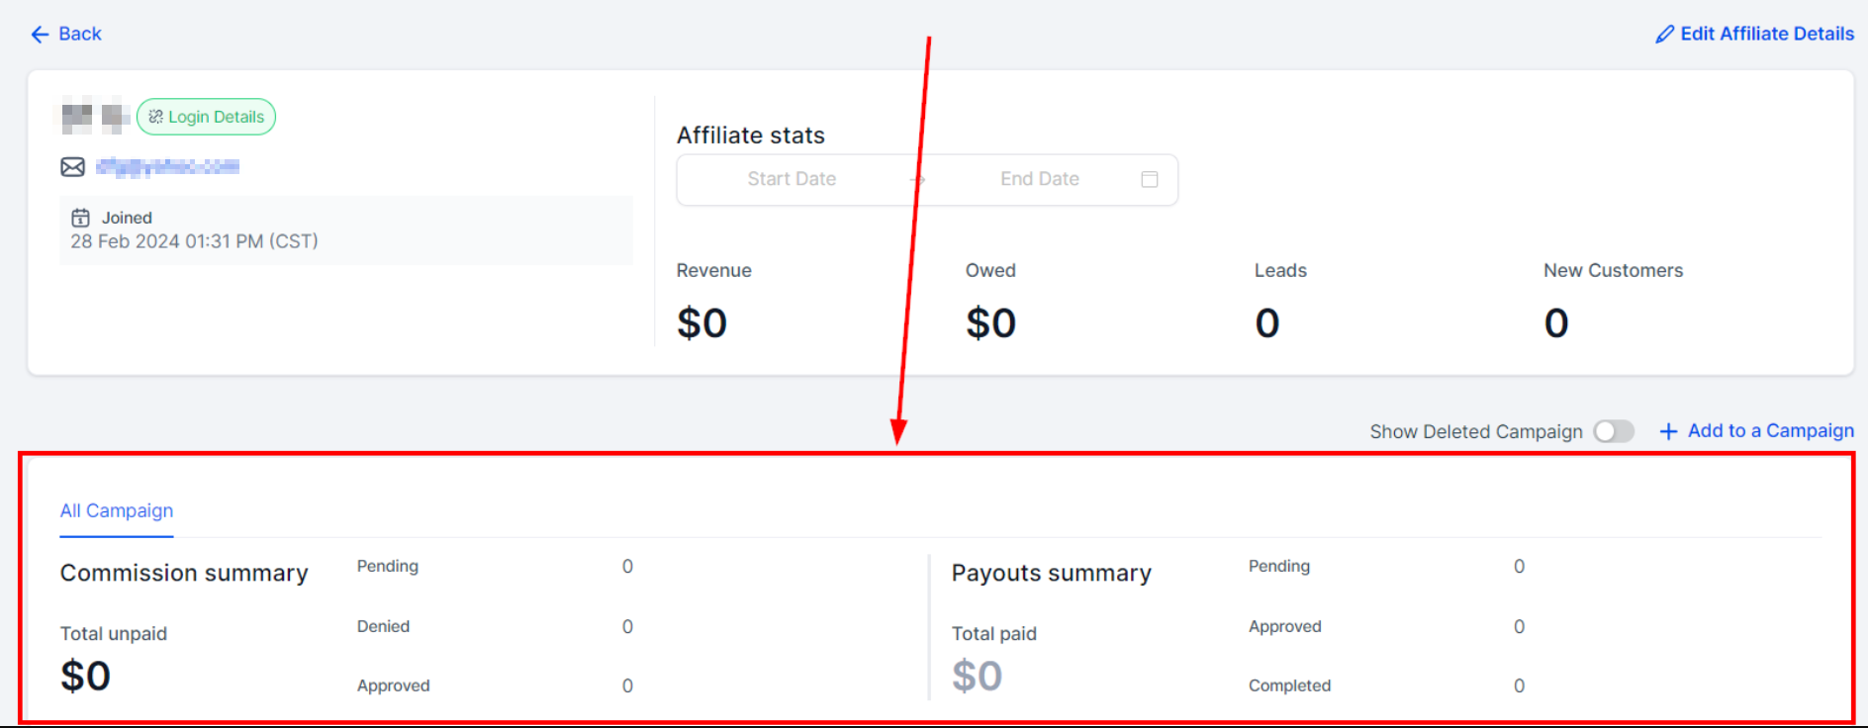The height and width of the screenshot is (728, 1868).
Task: Click the Add to a Campaign link
Action: pyautogui.click(x=1770, y=431)
